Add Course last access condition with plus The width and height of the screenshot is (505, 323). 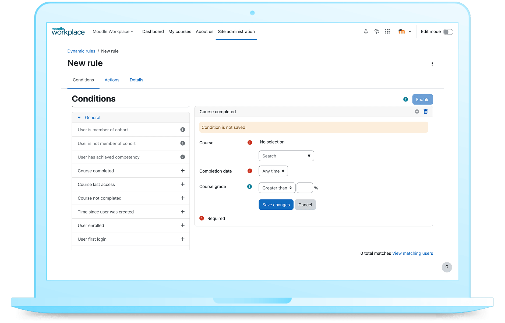[x=183, y=184]
